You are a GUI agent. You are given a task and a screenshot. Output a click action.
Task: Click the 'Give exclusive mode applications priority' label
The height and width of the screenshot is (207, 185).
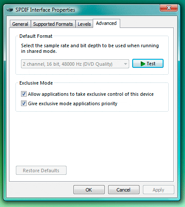click(x=73, y=103)
